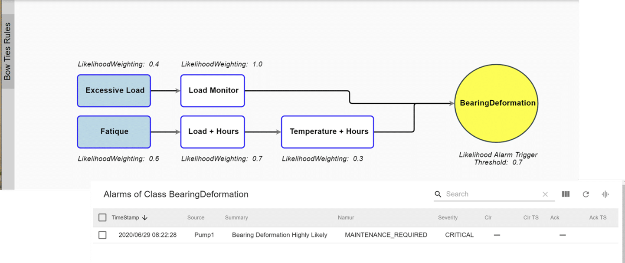Select the Temperature + Hours barrier node

point(328,131)
